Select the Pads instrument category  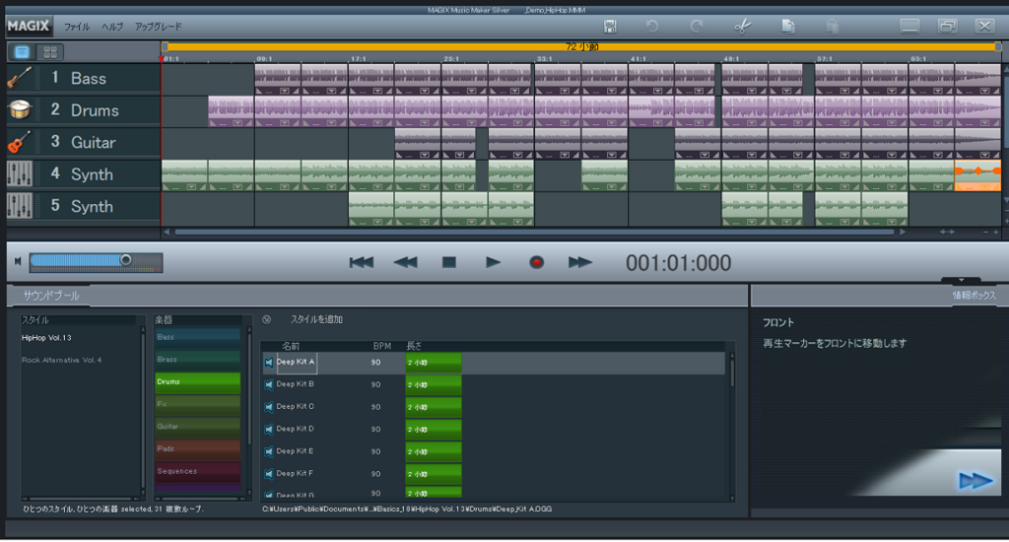197,448
